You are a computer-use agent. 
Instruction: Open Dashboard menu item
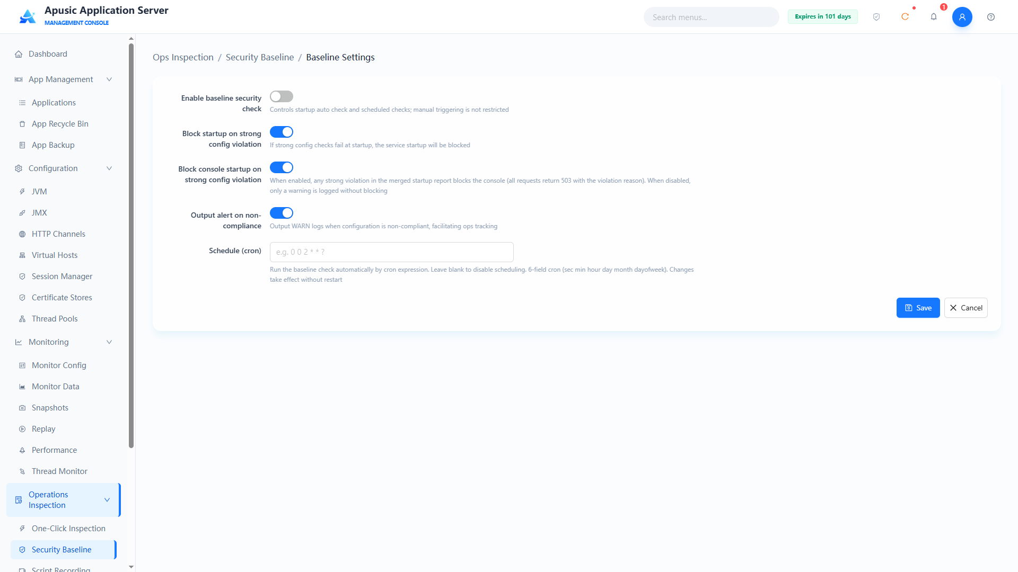tap(64, 54)
